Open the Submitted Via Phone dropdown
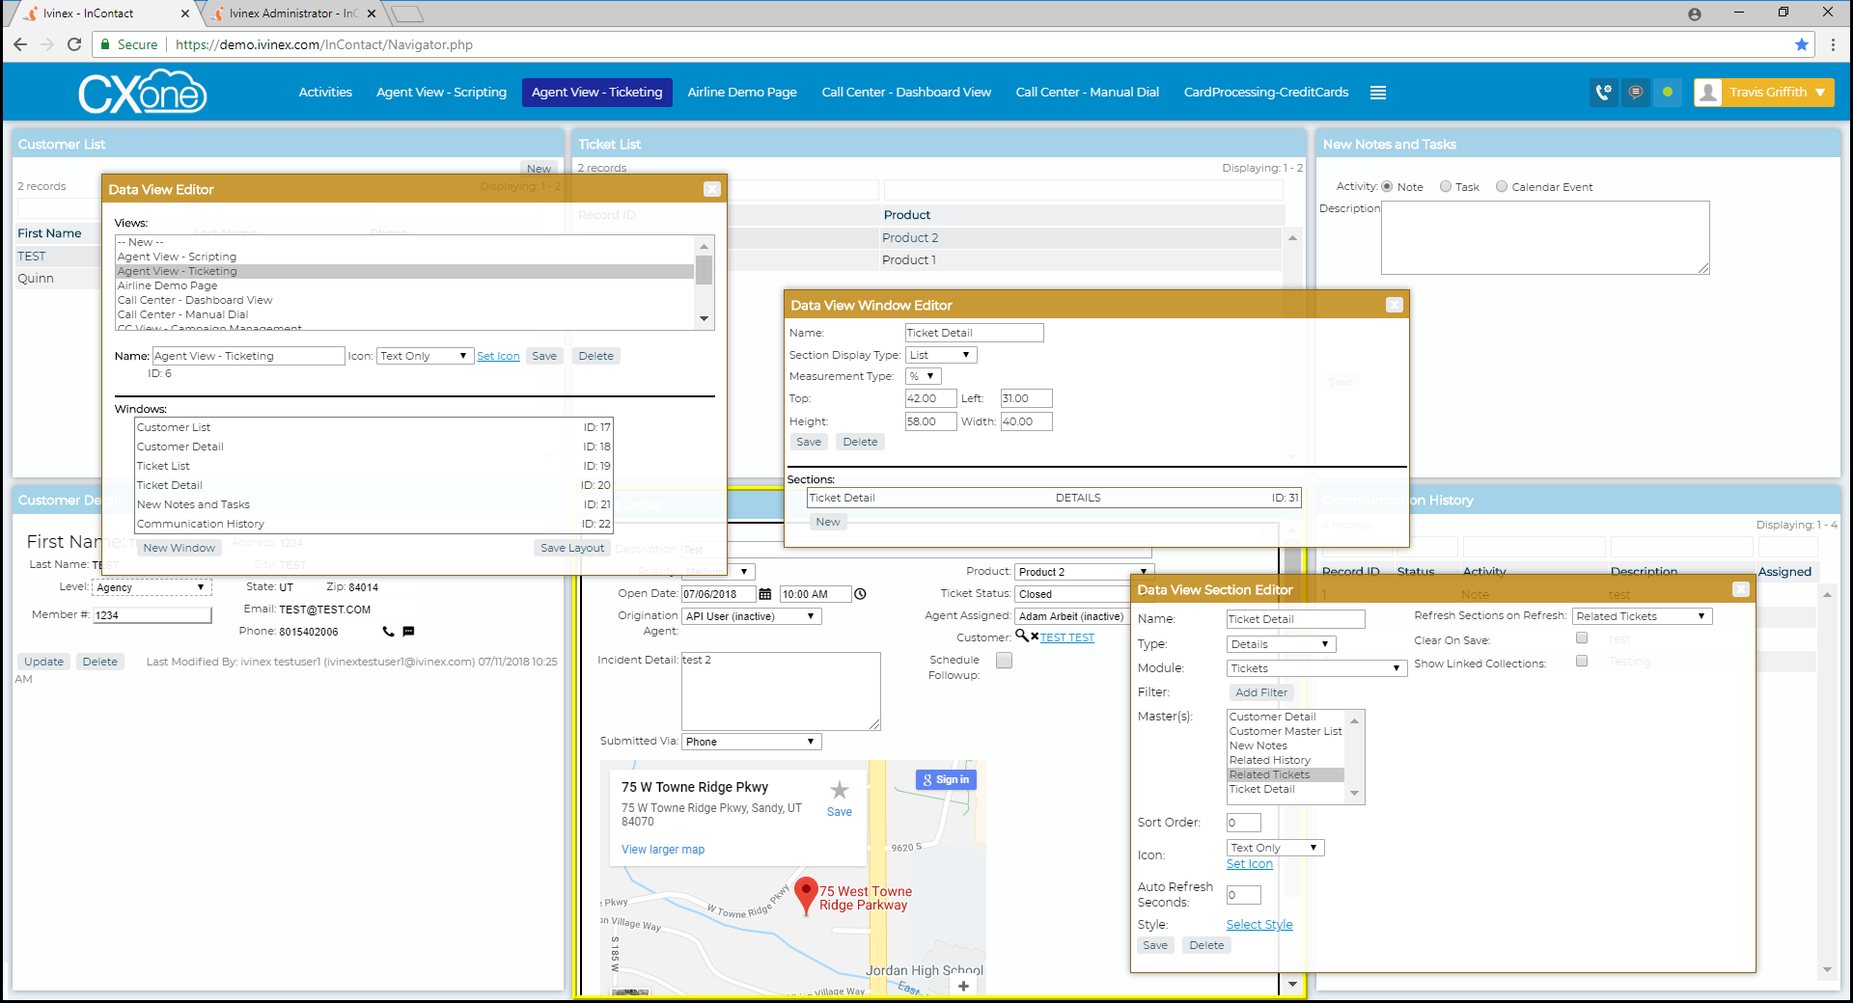1853x1003 pixels. pyautogui.click(x=752, y=742)
